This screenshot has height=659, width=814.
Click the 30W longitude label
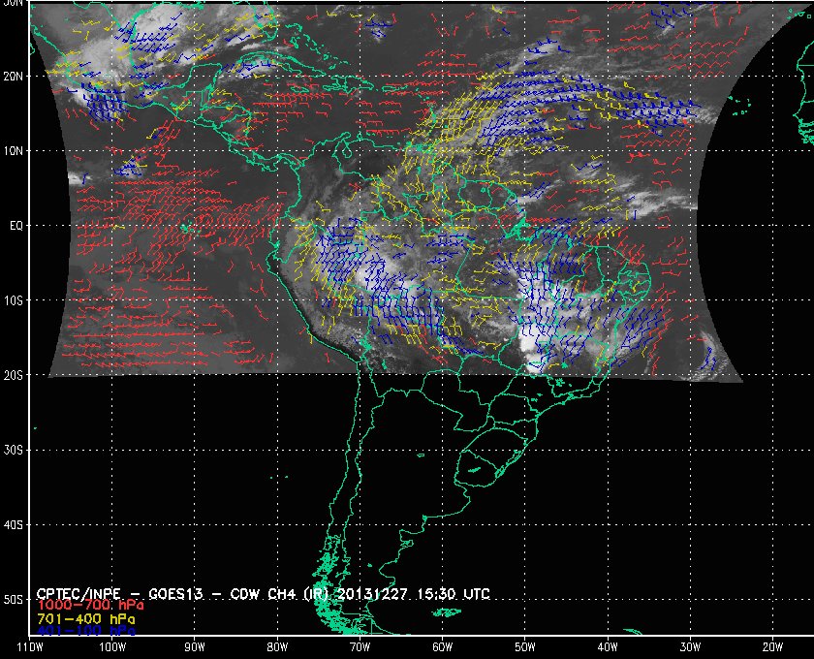[690, 647]
